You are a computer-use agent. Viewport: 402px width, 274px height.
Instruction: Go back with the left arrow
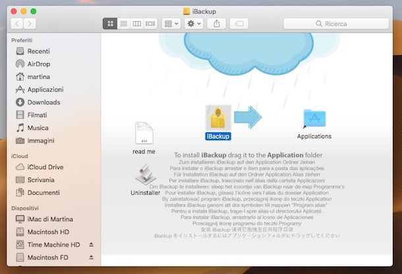pos(17,24)
